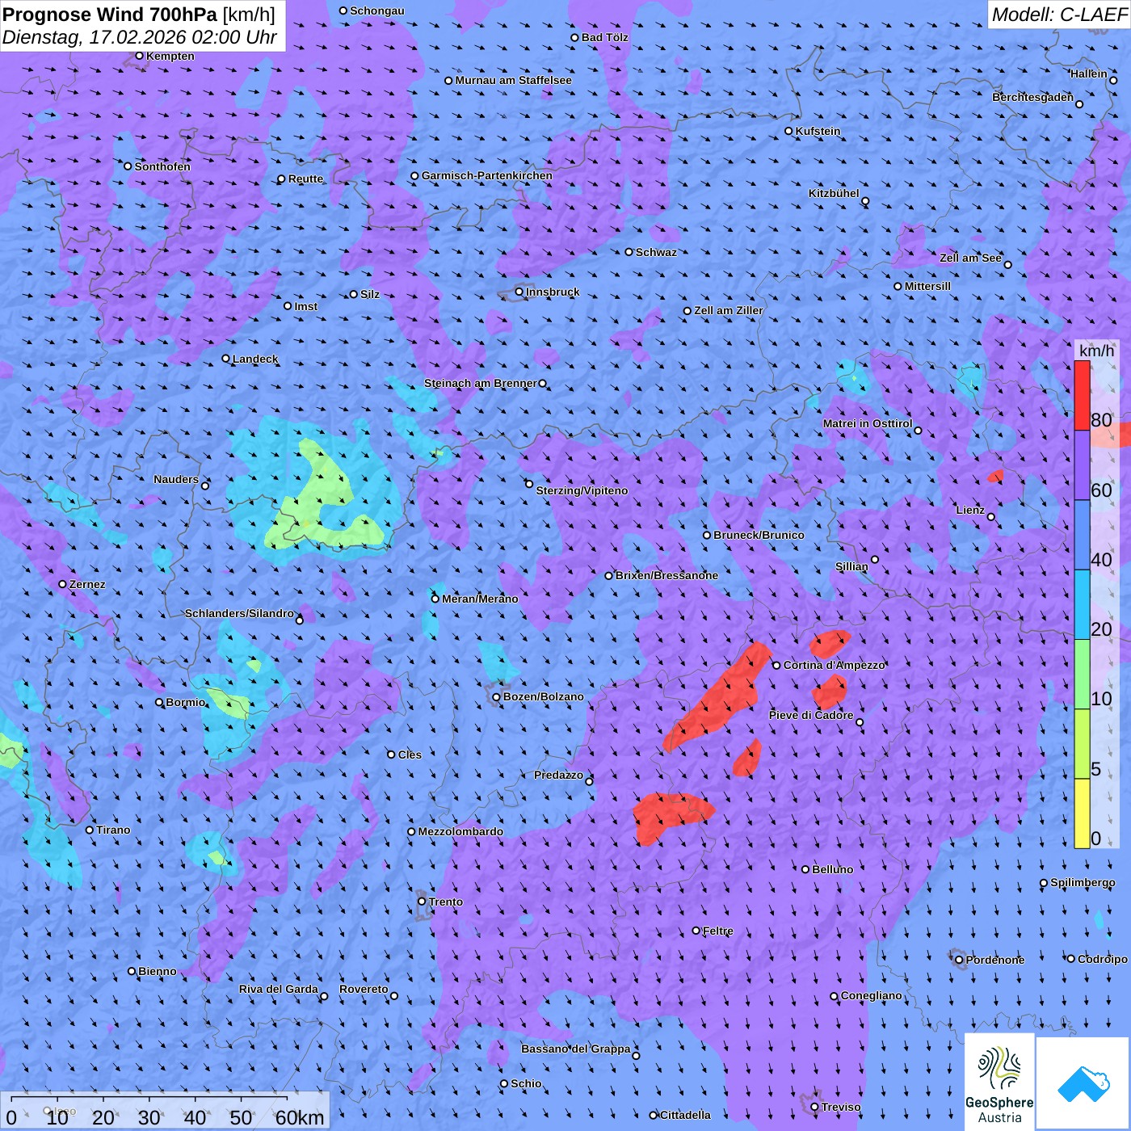1131x1131 pixels.
Task: Click the 'Murnau am Staffelsee' label
Action: point(513,80)
